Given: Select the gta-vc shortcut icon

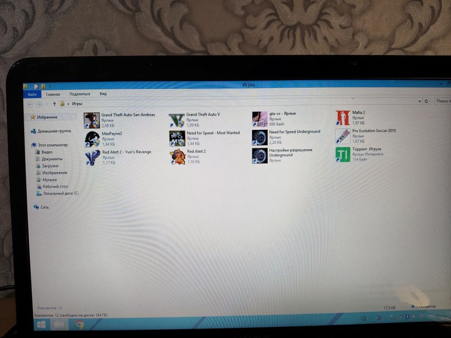Looking at the screenshot, I should point(260,119).
